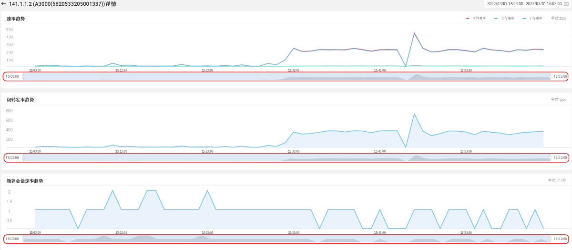572x250 pixels.
Task: Click right zoom handle of 新建会话速率趋势 slider
Action: click(550, 239)
